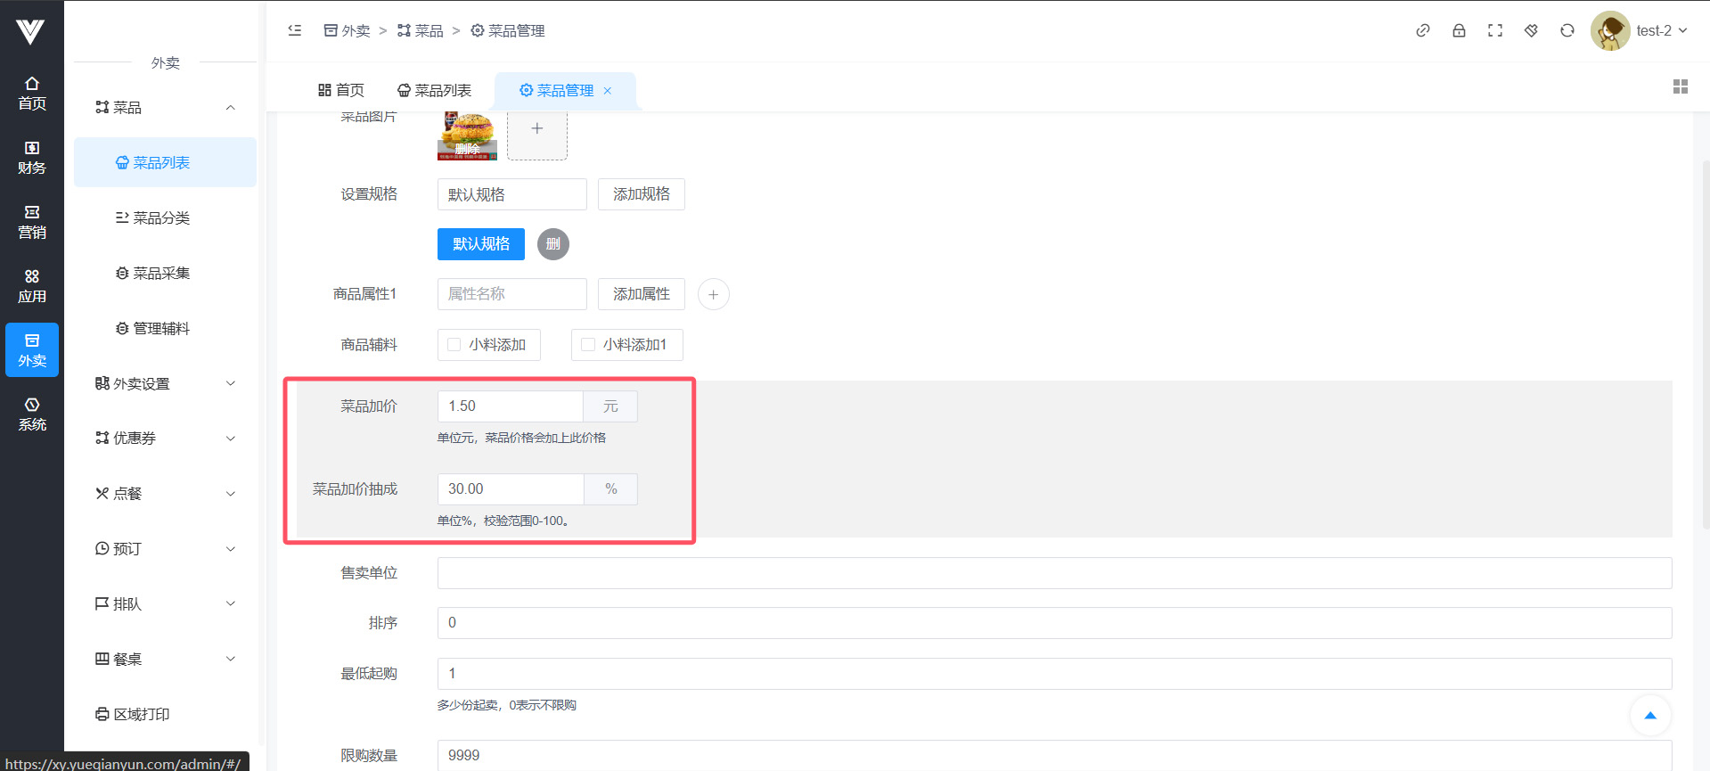Open 财务 section in left navigation
This screenshot has height=771, width=1710.
tap(32, 157)
